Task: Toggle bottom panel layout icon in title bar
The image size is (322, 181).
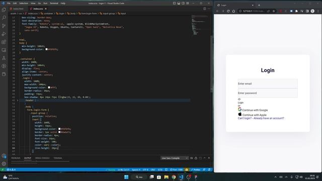Action: 179,3
